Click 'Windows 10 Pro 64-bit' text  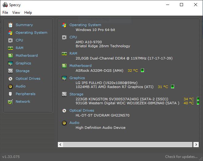[95, 30]
